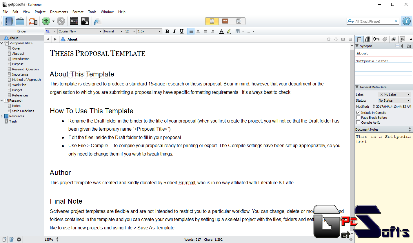Click the insert table icon
The width and height of the screenshot is (413, 243).
pos(238,31)
